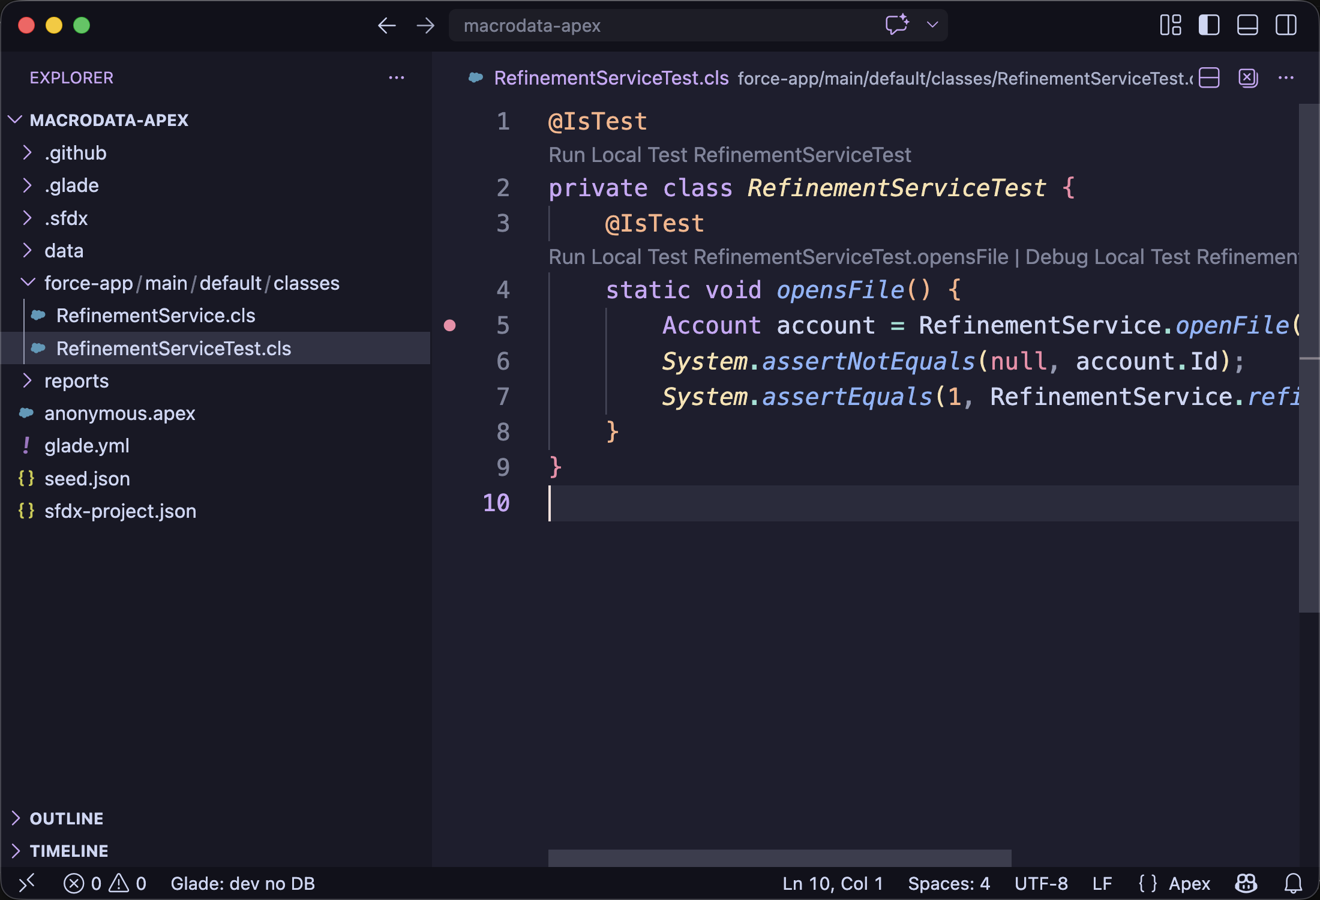Click Glade: dev no DB status
This screenshot has height=900, width=1320.
point(242,883)
